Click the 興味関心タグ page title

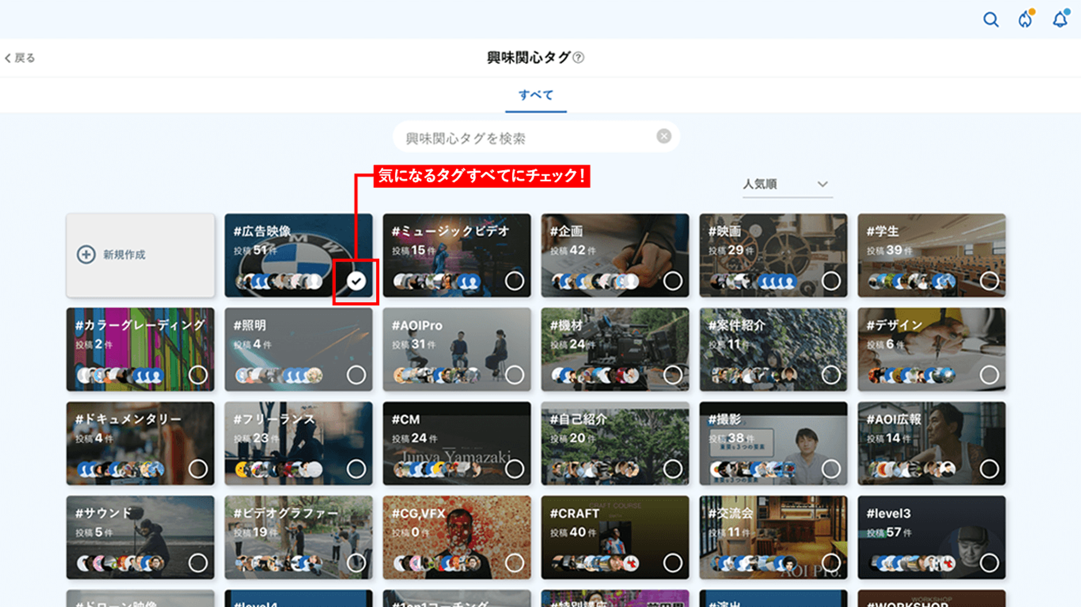529,57
